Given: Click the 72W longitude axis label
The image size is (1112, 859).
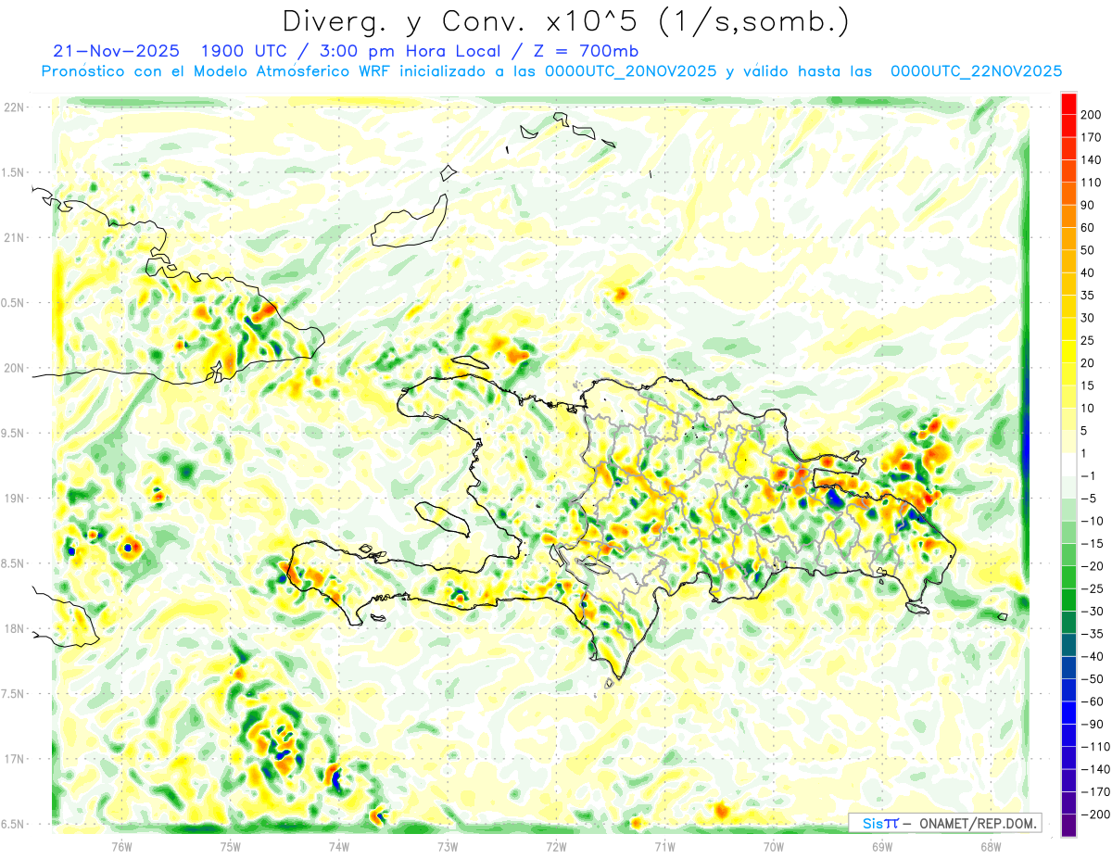Looking at the screenshot, I should coord(556,845).
